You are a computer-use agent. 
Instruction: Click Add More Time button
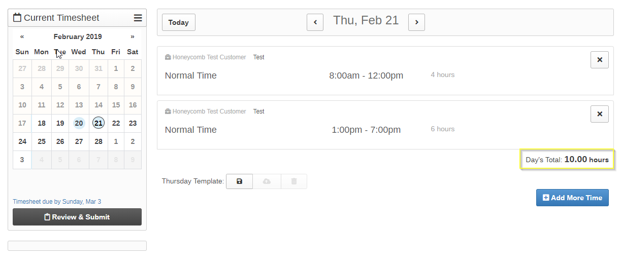(572, 198)
